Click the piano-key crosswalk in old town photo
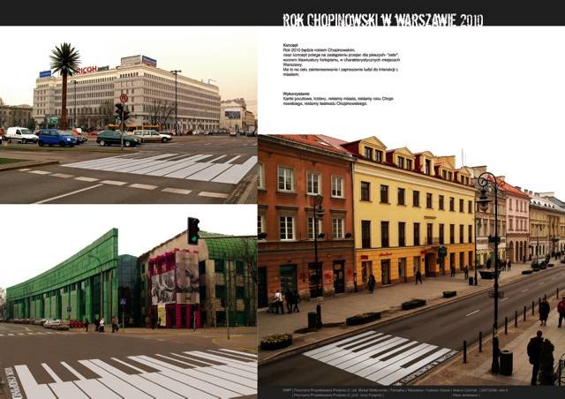565x399 pixels. [378, 354]
